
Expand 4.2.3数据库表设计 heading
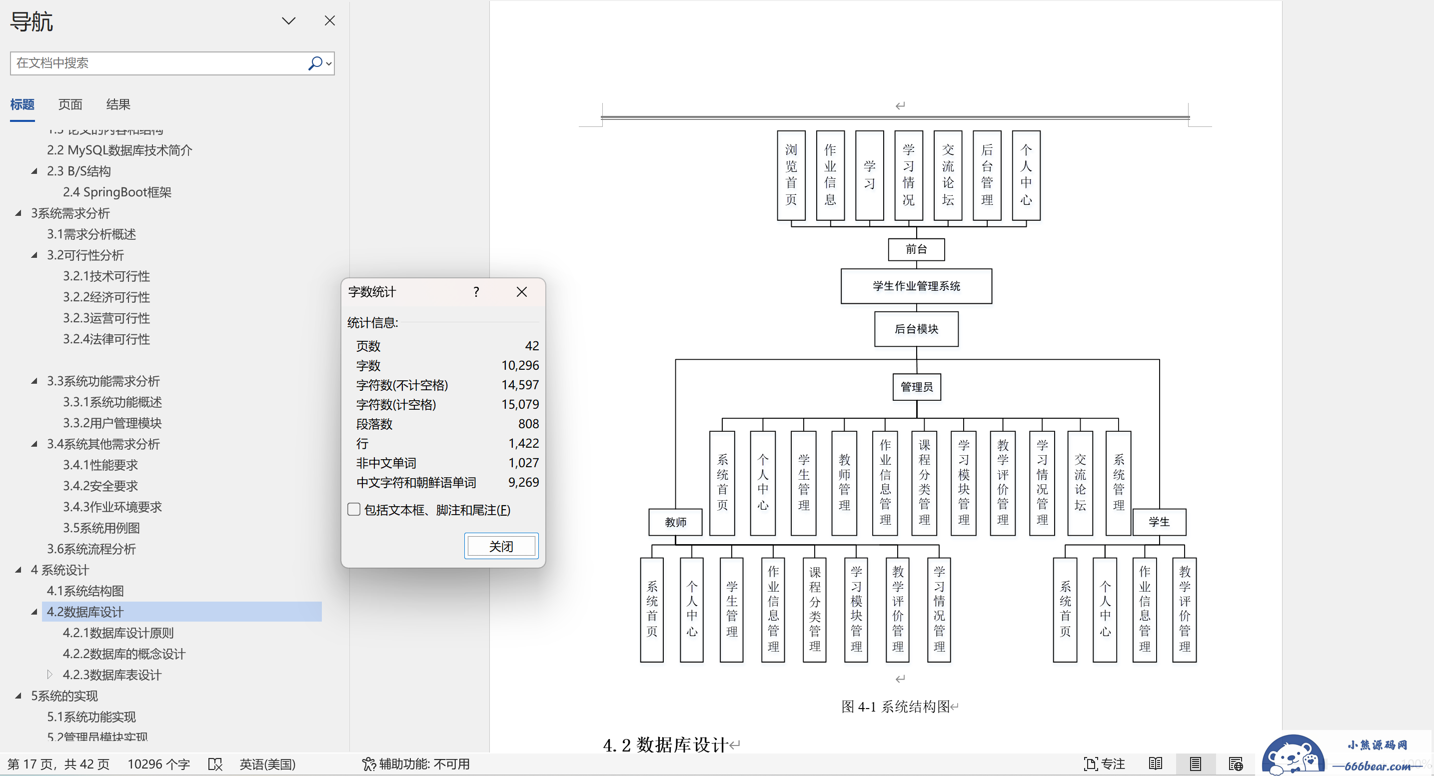(x=50, y=675)
